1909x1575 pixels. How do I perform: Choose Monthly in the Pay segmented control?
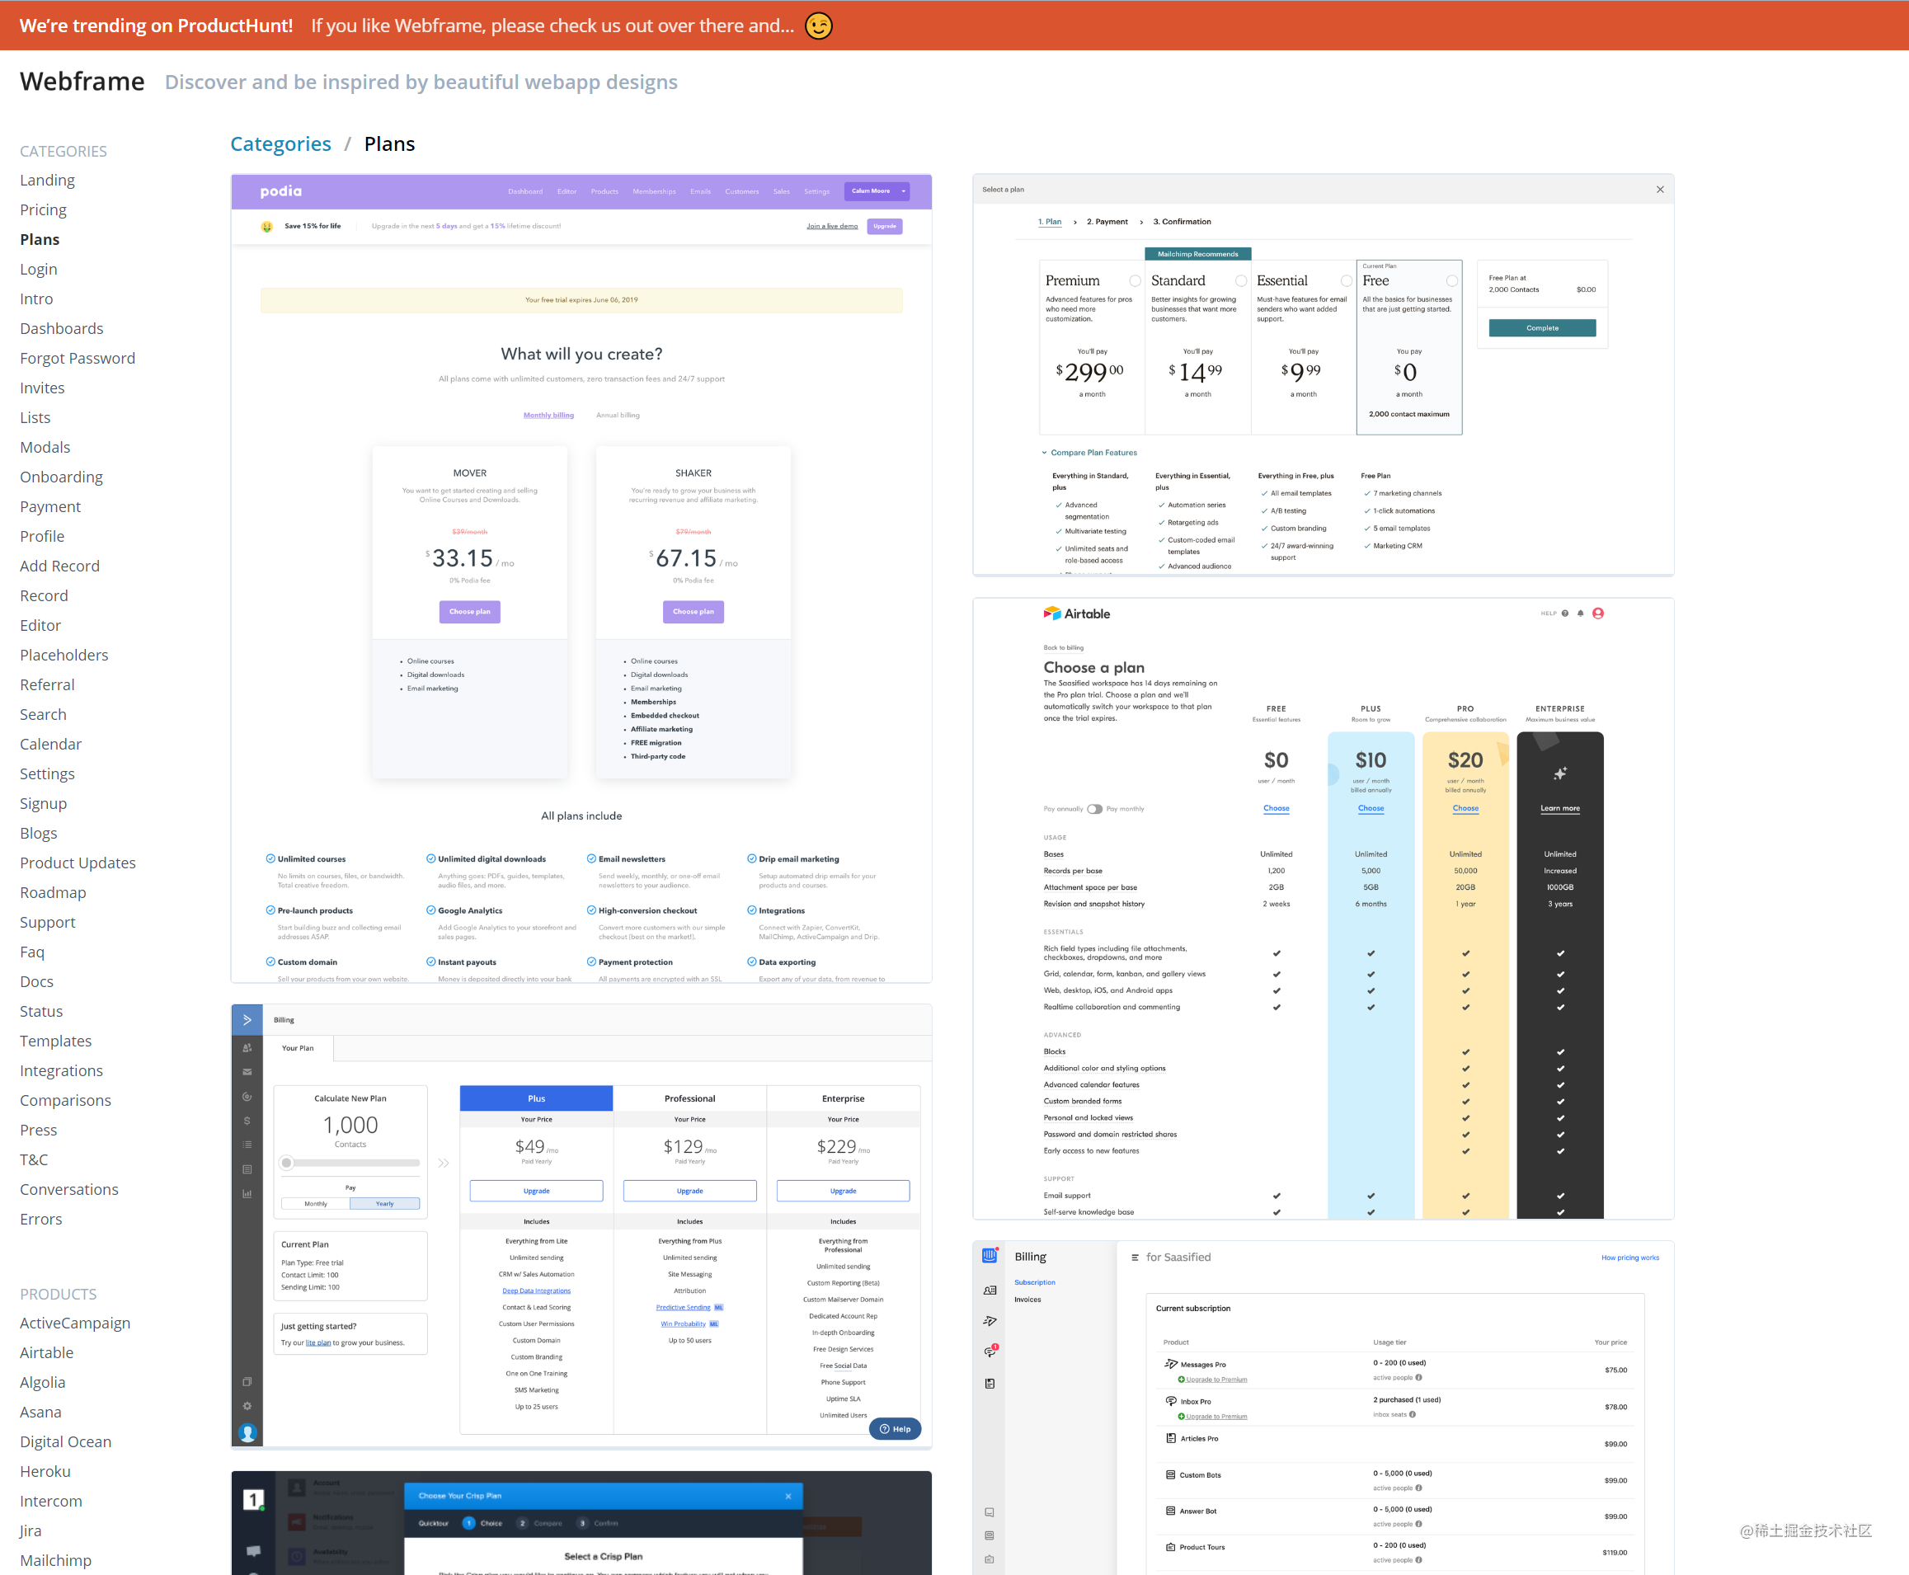pos(316,1204)
